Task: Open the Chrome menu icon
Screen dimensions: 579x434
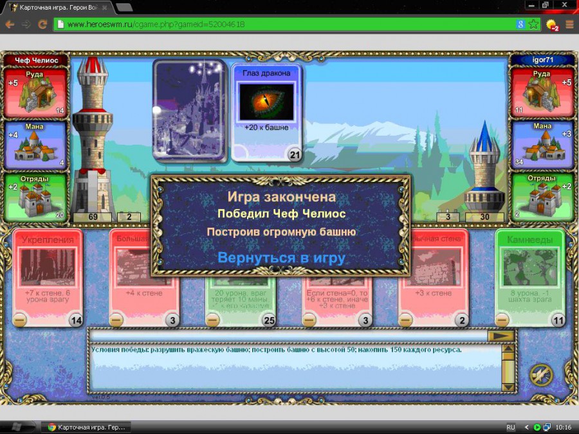Action: [570, 24]
